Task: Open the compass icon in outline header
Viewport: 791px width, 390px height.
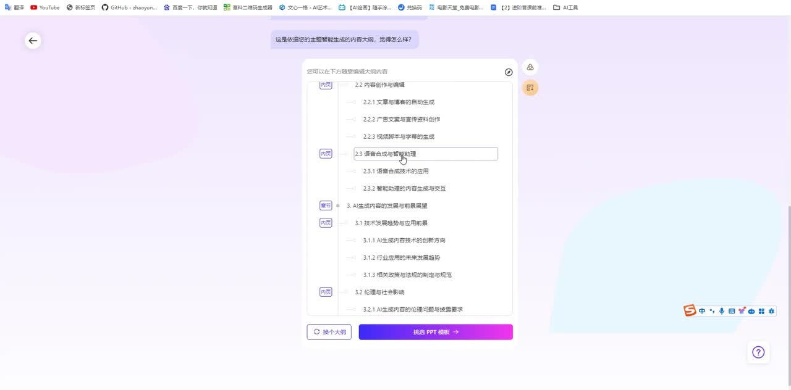Action: [509, 72]
